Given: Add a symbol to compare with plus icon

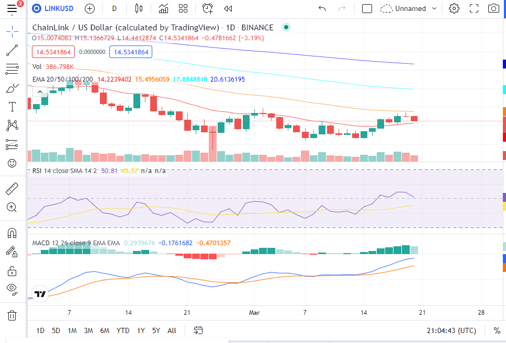Looking at the screenshot, I should (89, 9).
